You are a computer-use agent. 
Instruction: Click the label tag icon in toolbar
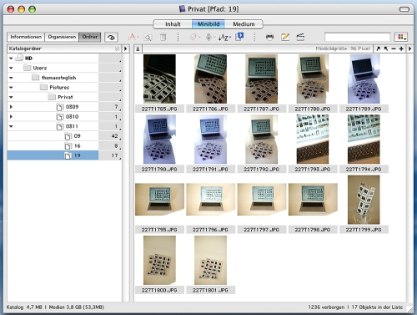[194, 37]
